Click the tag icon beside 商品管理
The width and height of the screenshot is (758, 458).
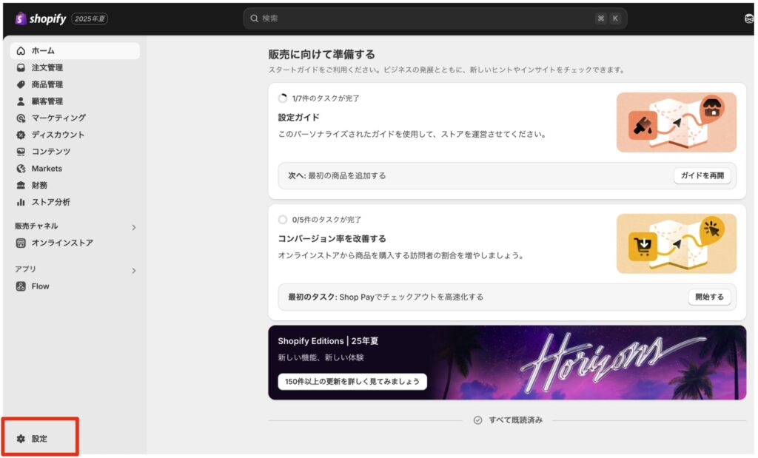[21, 84]
